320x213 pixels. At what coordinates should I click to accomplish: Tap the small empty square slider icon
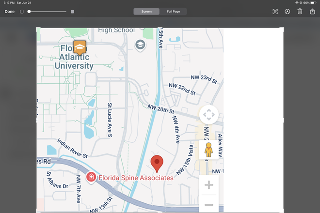22,12
